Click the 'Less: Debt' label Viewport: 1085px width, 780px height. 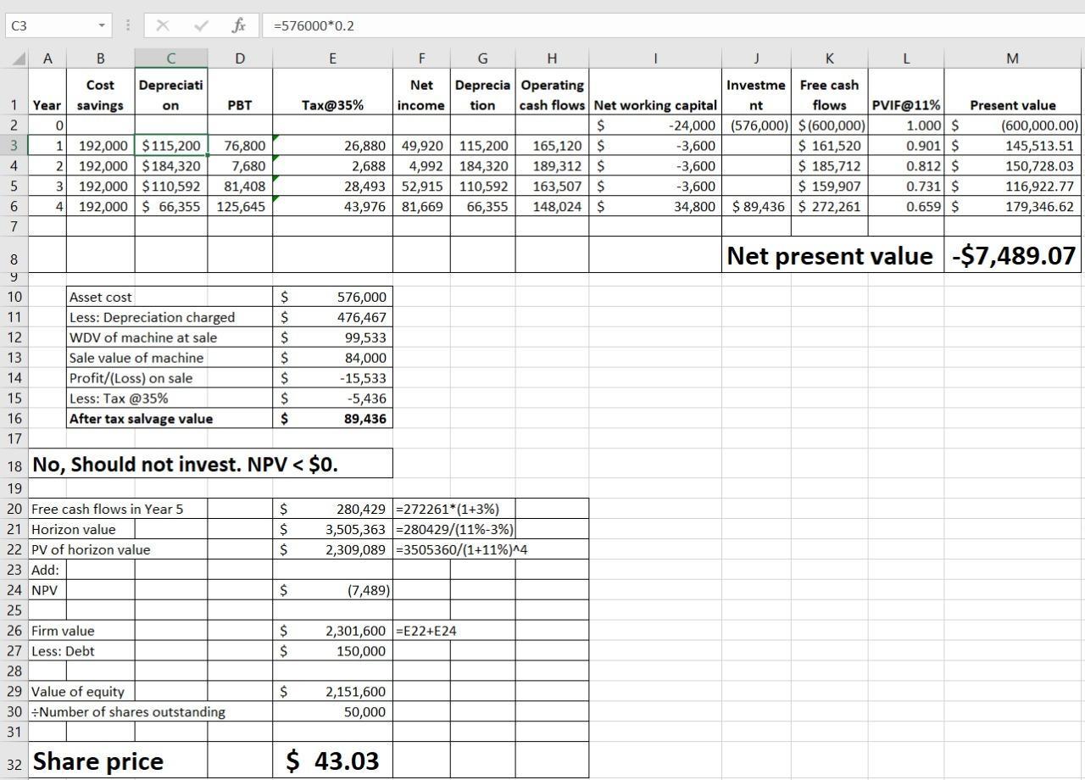coord(63,651)
